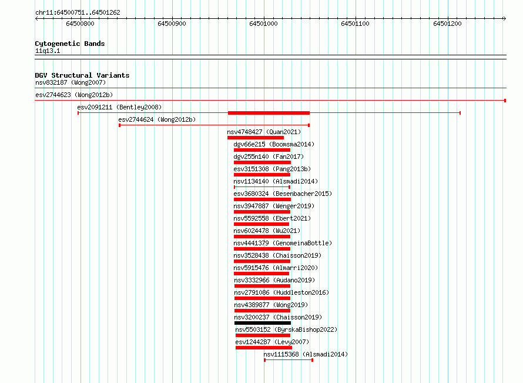523x383 pixels.
Task: Click the thick red segment of esv2091211
Action: [269, 113]
